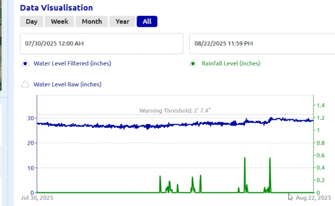Select the Day range tab
Screen dimensions: 335x206
[x=32, y=22]
